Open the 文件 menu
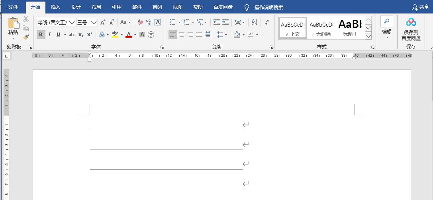The image size is (433, 200). coord(13,7)
